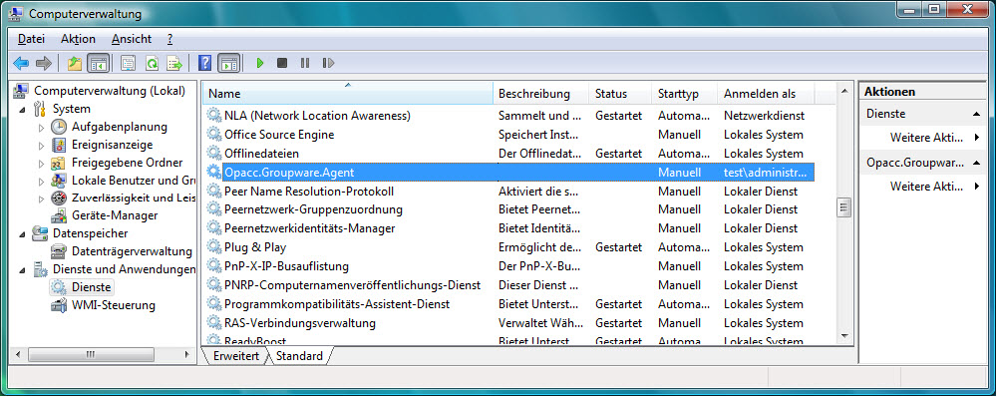Click the Forward arrow toolbar icon
The height and width of the screenshot is (397, 997).
pyautogui.click(x=44, y=63)
